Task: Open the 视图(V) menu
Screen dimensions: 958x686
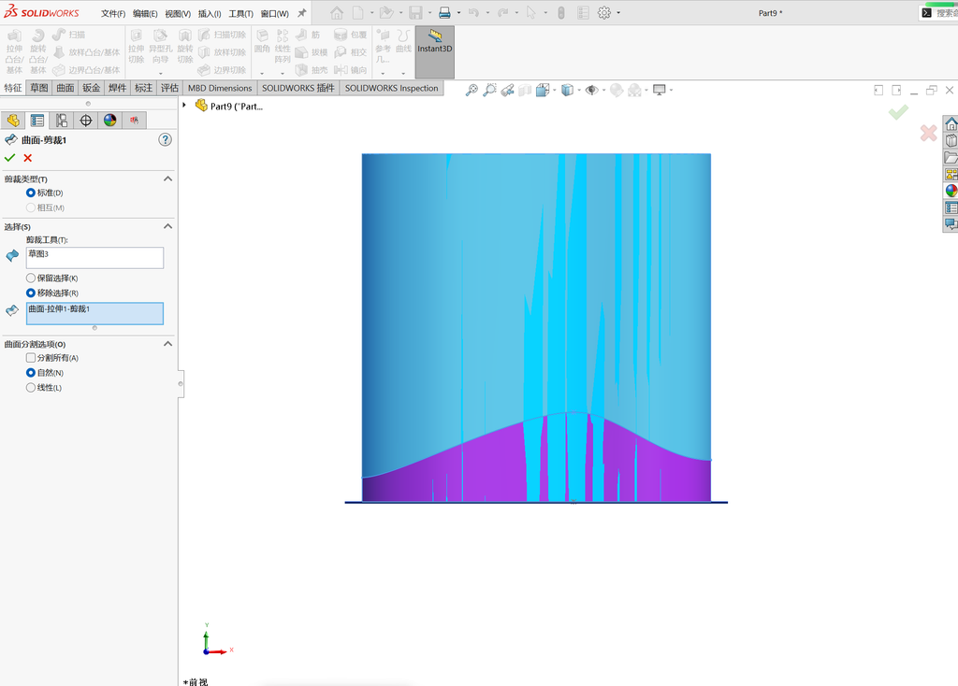Action: (178, 13)
